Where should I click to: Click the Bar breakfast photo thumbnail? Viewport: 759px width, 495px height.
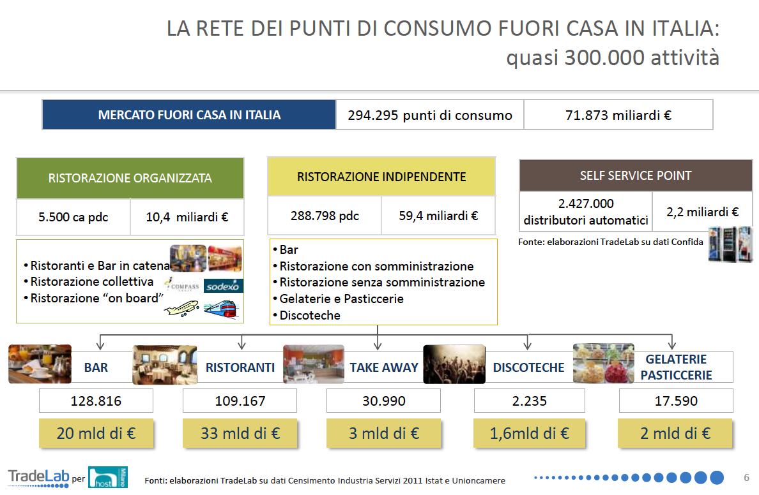click(x=40, y=364)
